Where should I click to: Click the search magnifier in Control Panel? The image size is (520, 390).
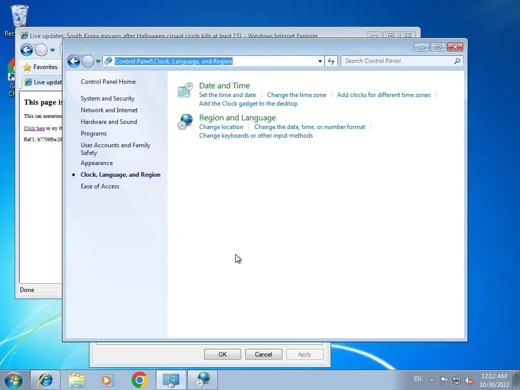point(457,61)
